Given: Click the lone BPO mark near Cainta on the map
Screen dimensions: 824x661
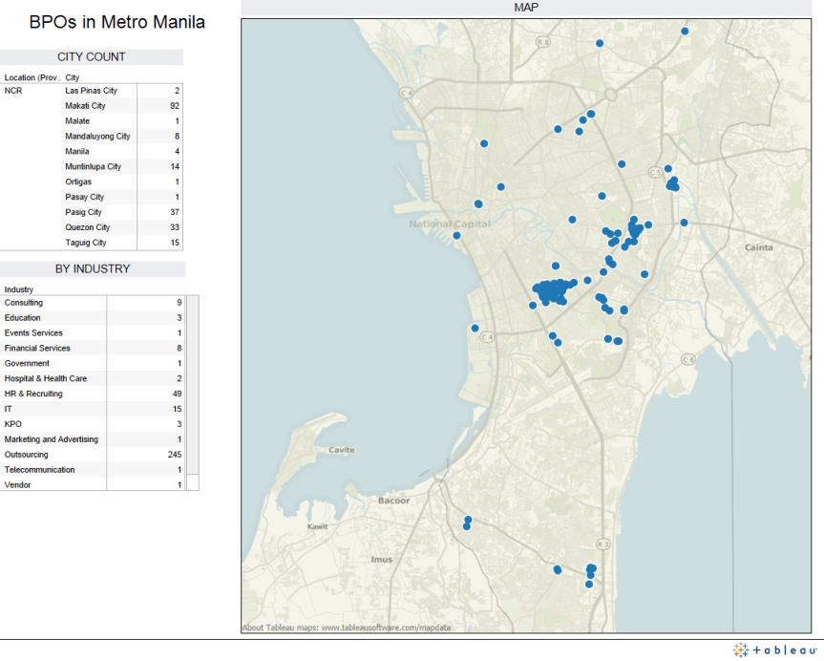Looking at the screenshot, I should coord(684,222).
